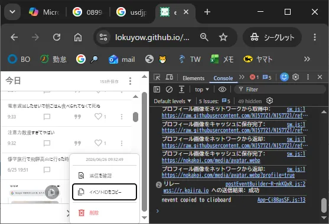
Task: Open the 5 messages issues badge
Action: point(267,77)
